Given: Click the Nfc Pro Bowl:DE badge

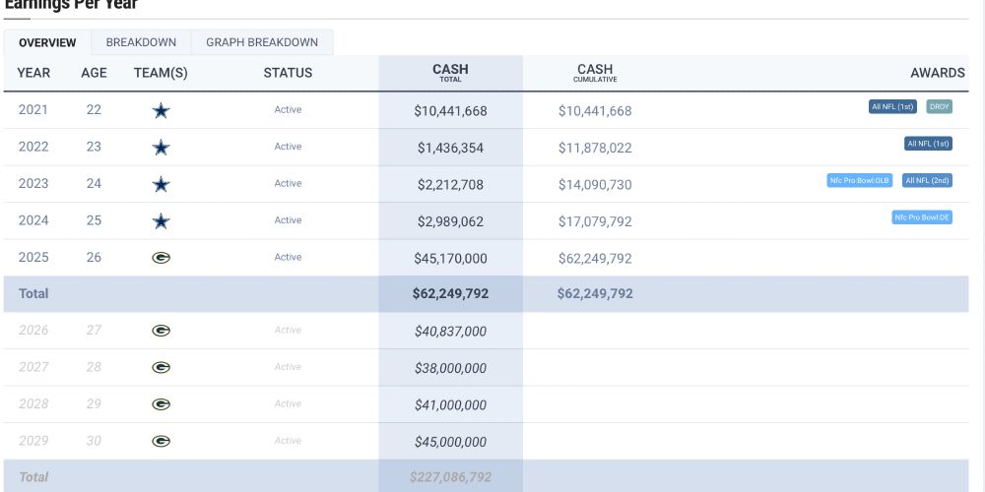Looking at the screenshot, I should (922, 217).
